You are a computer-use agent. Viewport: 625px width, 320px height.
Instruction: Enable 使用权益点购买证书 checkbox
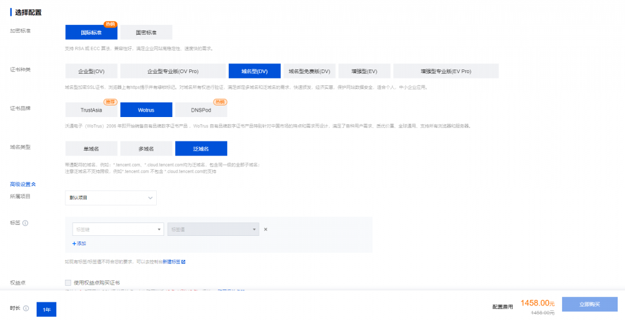68,283
